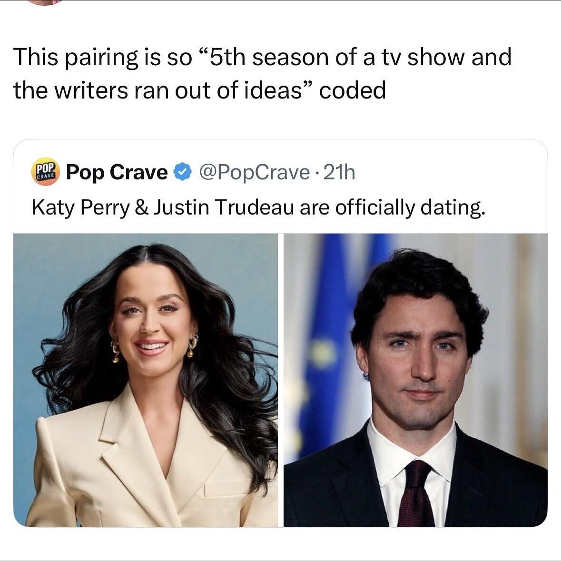
Task: Tap the gold earring in the left photo
Action: point(193,345)
